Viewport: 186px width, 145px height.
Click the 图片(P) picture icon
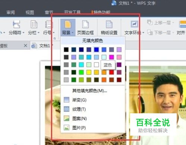[66, 127]
